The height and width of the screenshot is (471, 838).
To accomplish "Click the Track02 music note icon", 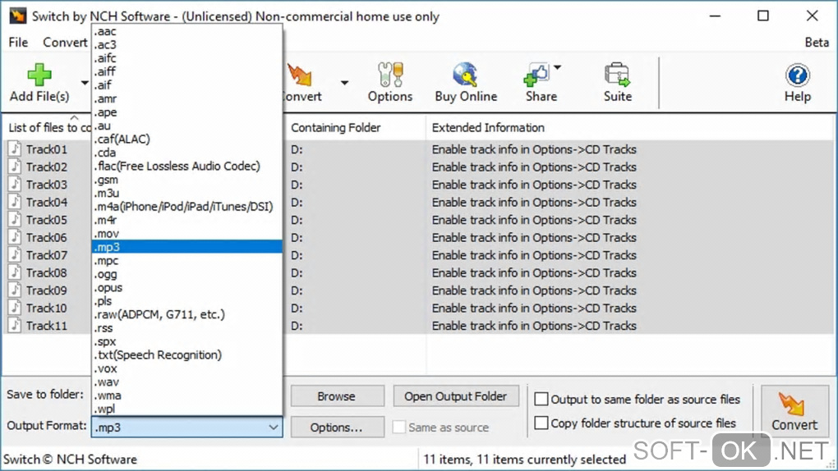I will pyautogui.click(x=15, y=167).
